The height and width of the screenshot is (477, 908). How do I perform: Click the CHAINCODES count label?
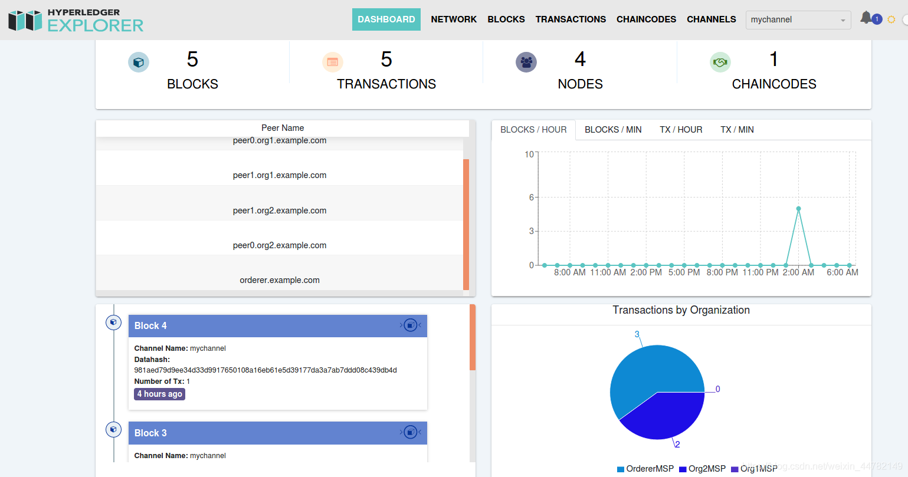coord(774,84)
